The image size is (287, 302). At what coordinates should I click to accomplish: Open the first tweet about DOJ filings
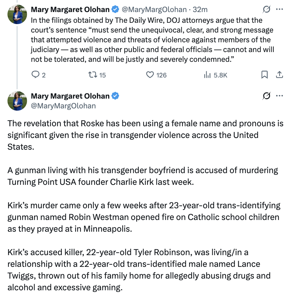click(152, 40)
